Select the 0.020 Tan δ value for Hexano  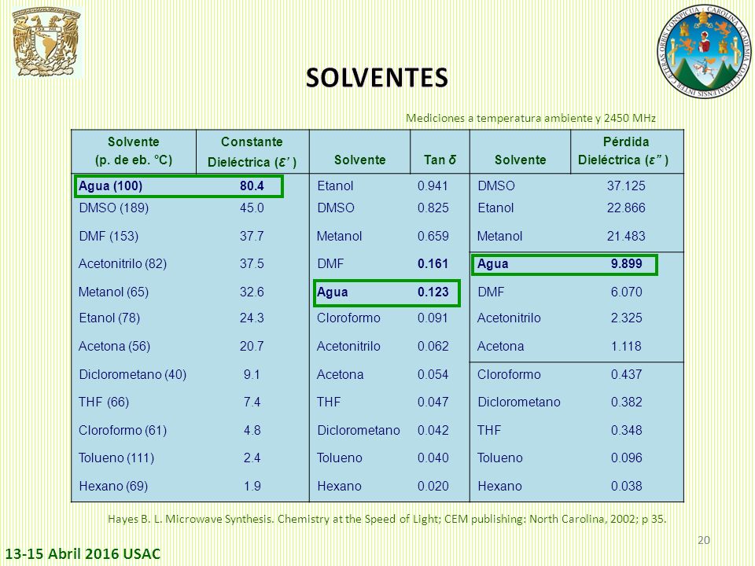pos(433,486)
